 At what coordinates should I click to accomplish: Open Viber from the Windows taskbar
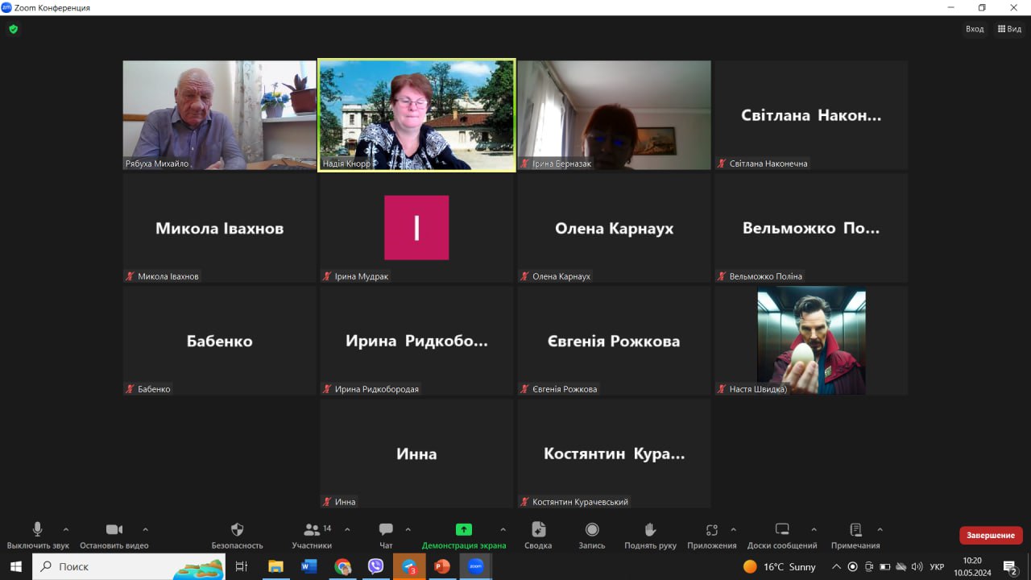pyautogui.click(x=375, y=566)
